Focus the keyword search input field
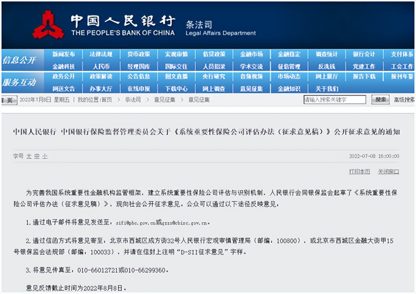 point(334,100)
